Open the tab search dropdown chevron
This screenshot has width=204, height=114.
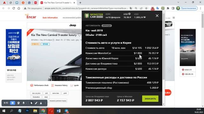(178, 2)
